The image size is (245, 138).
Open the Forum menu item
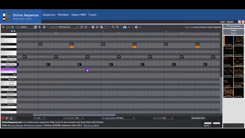93,15
